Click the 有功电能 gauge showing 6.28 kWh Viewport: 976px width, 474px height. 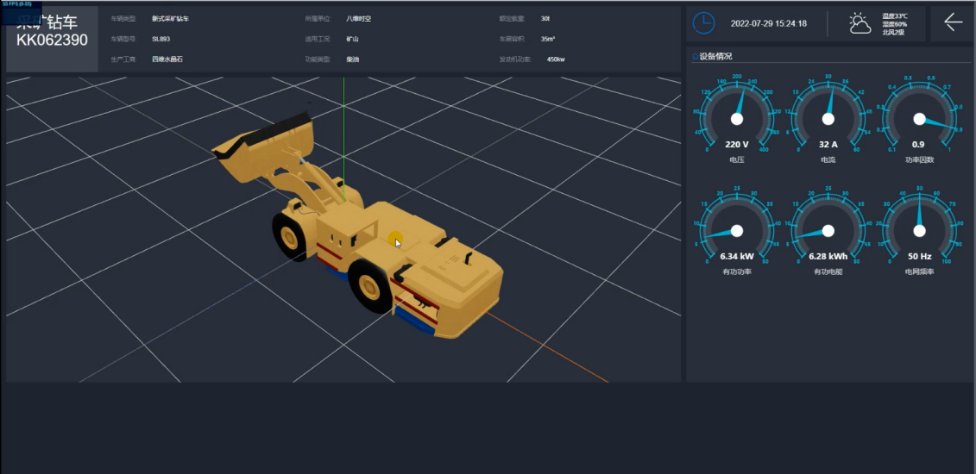pyautogui.click(x=828, y=230)
